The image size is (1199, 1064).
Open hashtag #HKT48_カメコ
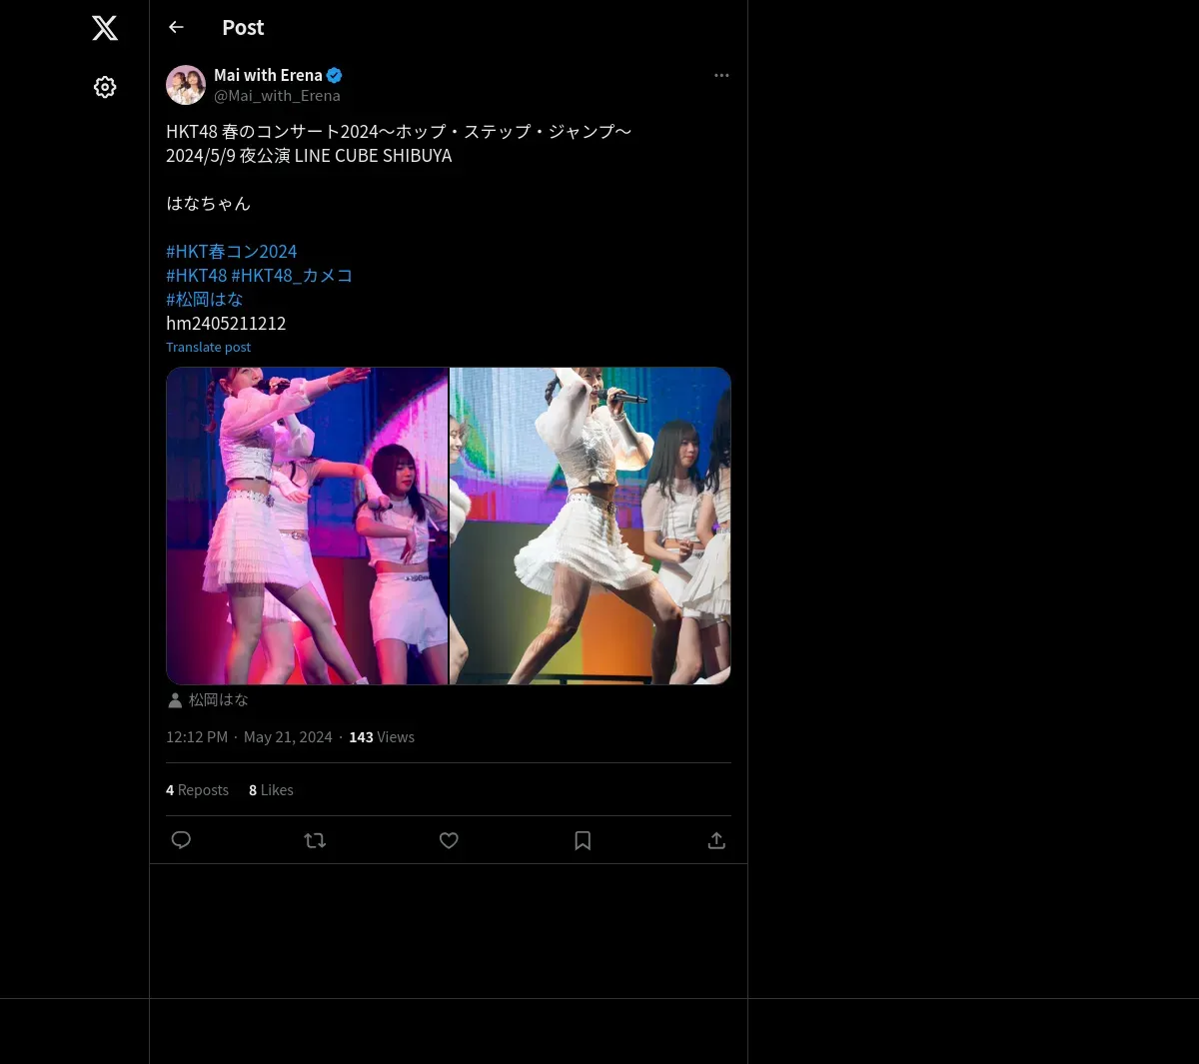click(292, 276)
